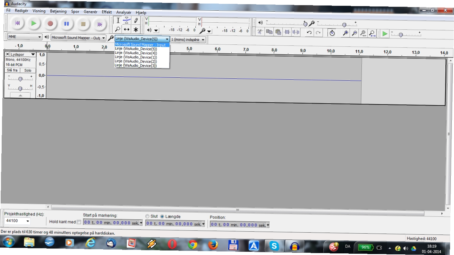Open the Visning menu
The width and height of the screenshot is (454, 255).
pos(39,11)
